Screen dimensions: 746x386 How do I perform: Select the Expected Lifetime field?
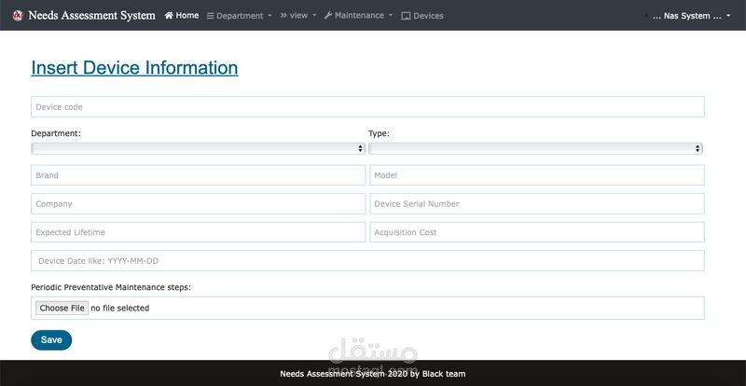pyautogui.click(x=199, y=232)
